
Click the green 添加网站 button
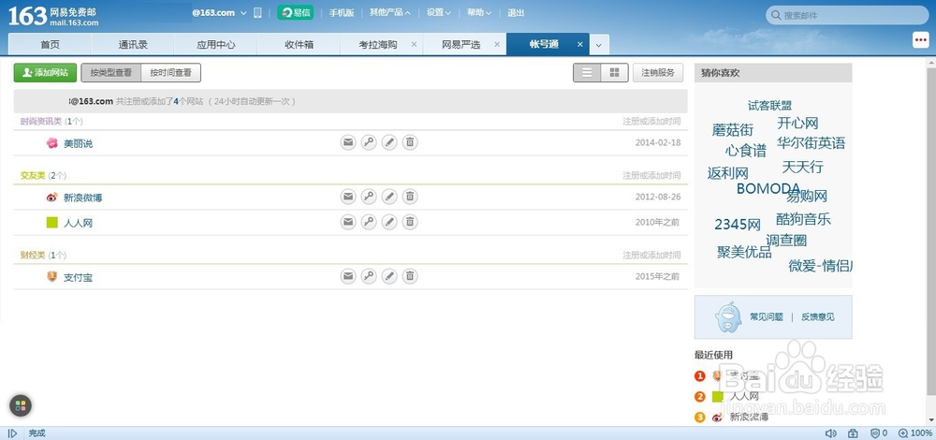pos(45,73)
